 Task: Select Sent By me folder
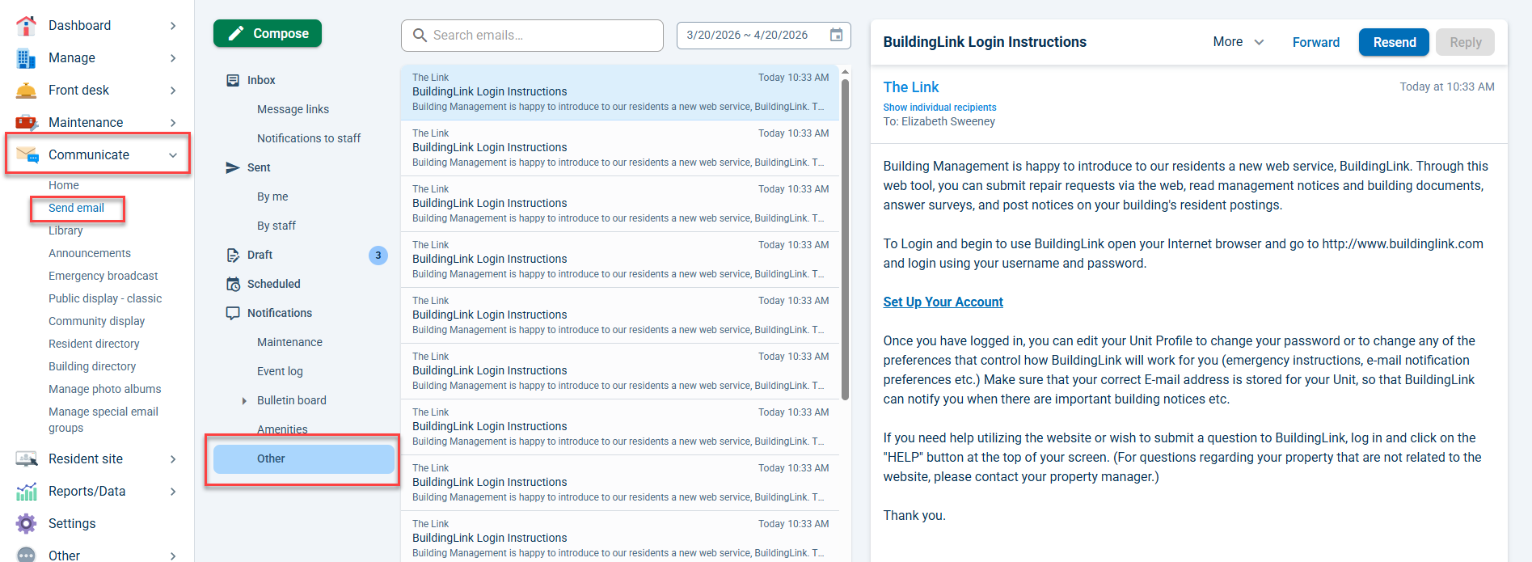click(272, 196)
